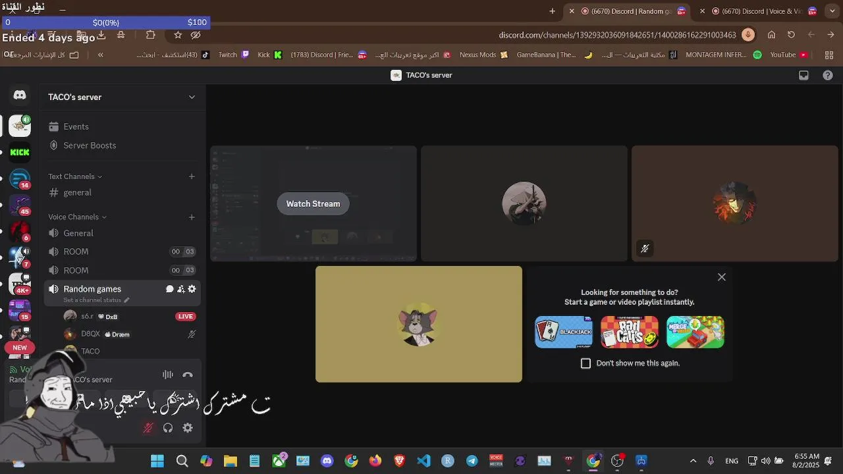Tick Don't show me this again
Viewport: 843px width, 474px height.
click(x=585, y=363)
